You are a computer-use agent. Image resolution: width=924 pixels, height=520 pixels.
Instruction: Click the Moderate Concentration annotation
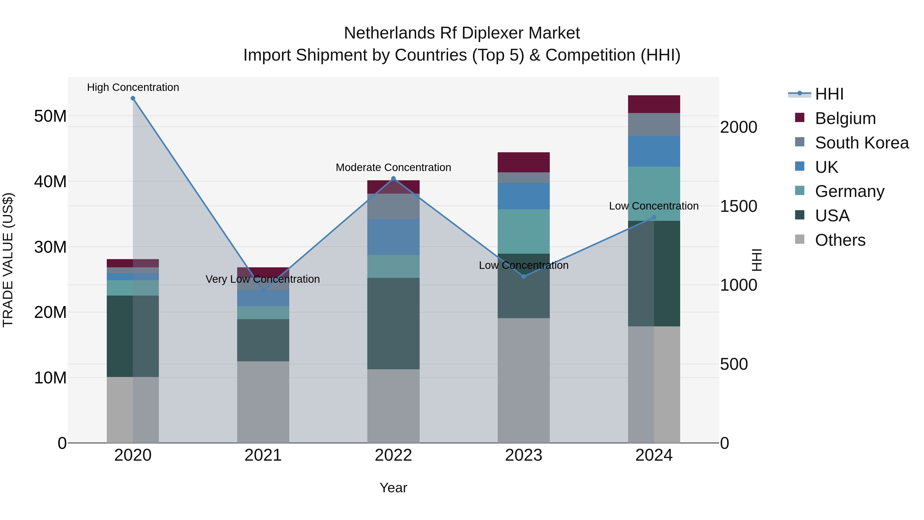tap(393, 167)
